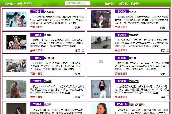
Task: Click the purple TOP.10 rank badge
Action: (x=122, y=104)
